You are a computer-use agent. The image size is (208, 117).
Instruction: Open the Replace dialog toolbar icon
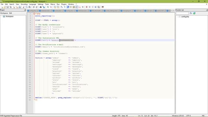click(44, 7)
